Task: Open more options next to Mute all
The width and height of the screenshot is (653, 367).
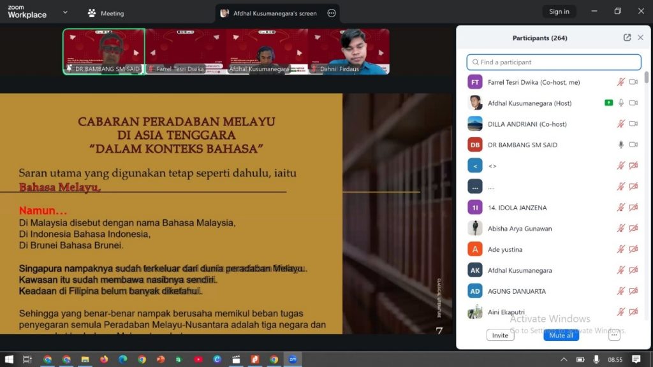Action: (x=613, y=335)
